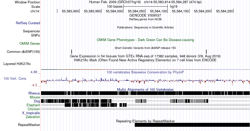This screenshot has width=250, height=131.
Task: Select the Dog alignment label
Action: point(37,101)
